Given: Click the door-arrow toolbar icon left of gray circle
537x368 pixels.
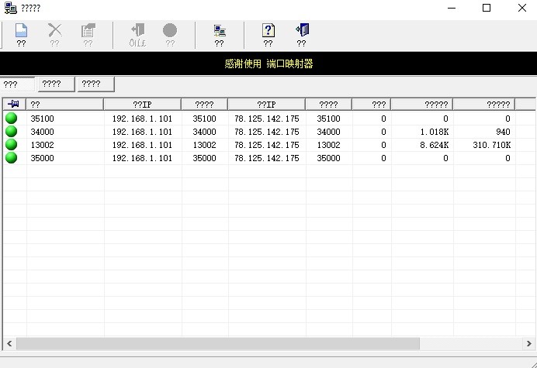Looking at the screenshot, I should [x=137, y=31].
